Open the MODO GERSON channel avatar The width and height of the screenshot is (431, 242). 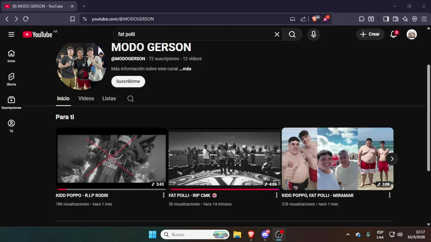[x=81, y=66]
